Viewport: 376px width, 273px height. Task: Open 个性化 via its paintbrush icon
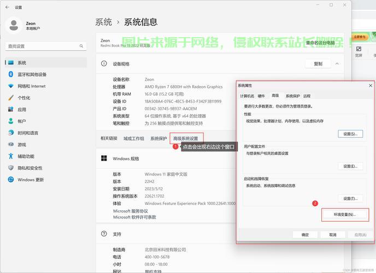tap(11, 98)
